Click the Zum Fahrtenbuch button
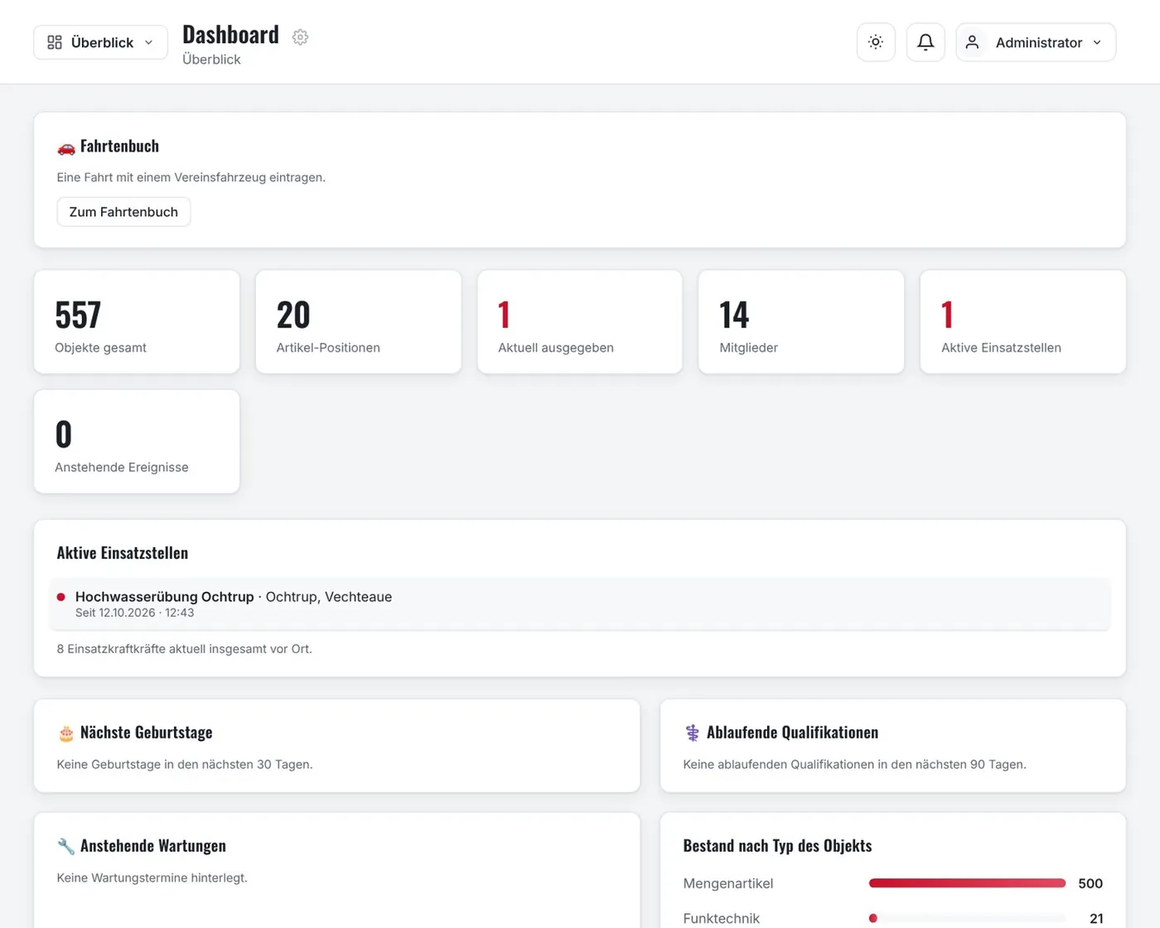 pos(123,212)
